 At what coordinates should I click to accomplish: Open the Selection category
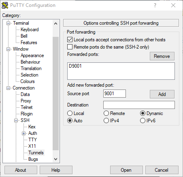coord(30,75)
